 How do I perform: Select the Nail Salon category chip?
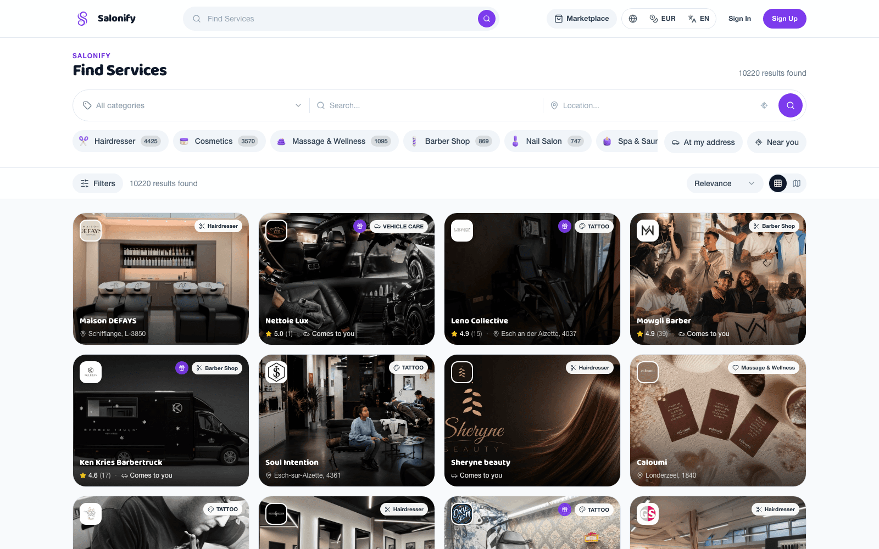(548, 141)
